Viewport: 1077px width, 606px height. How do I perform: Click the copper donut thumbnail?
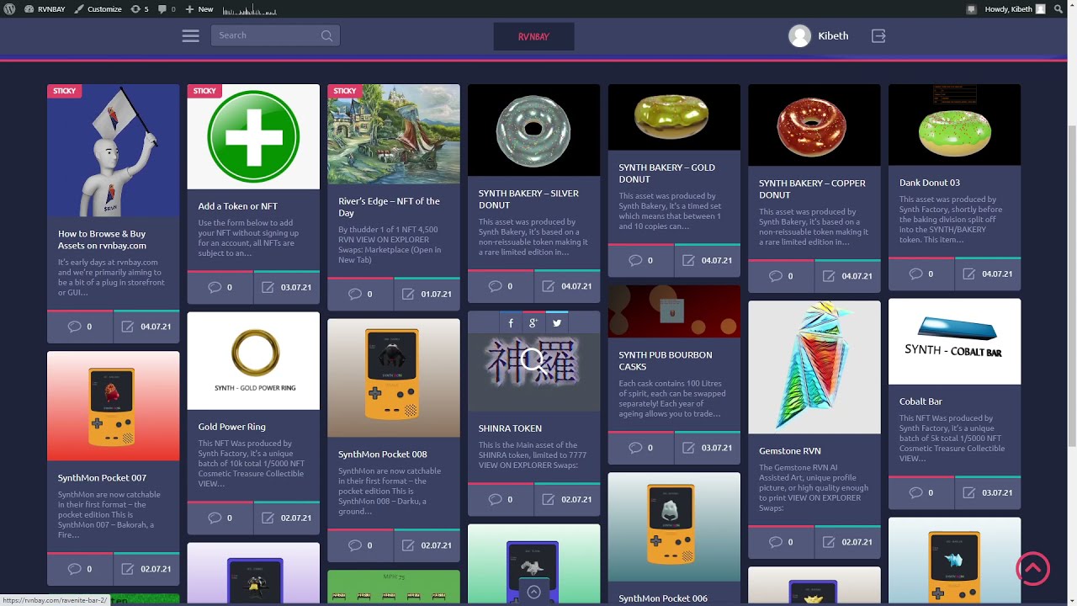click(x=814, y=125)
